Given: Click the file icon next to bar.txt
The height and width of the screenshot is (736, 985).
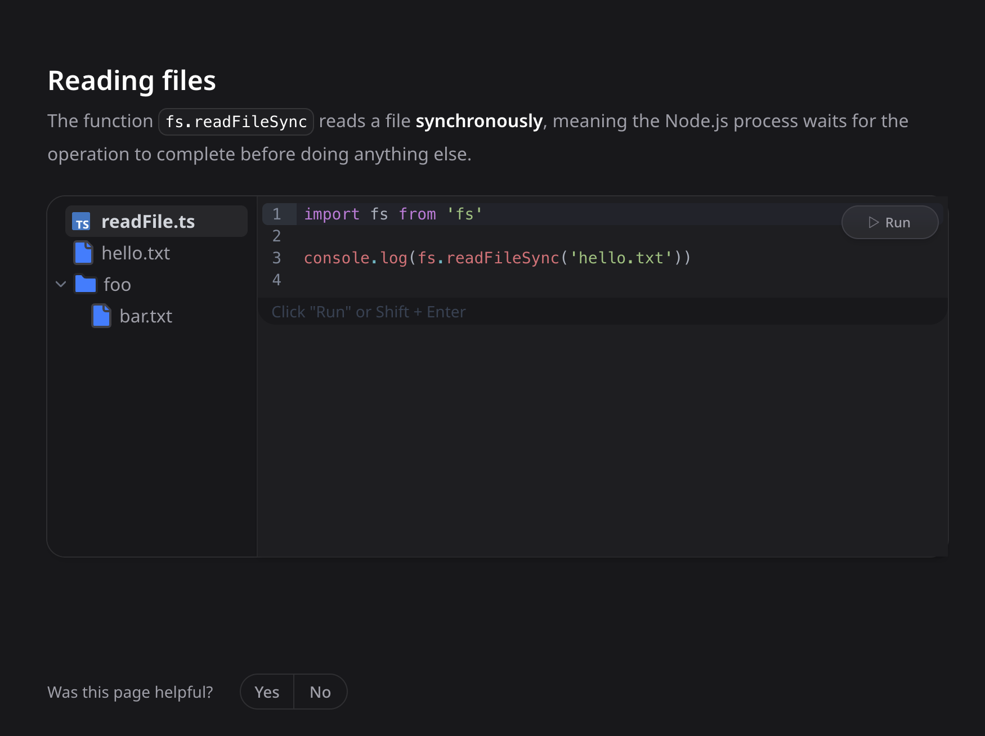Looking at the screenshot, I should pyautogui.click(x=101, y=316).
